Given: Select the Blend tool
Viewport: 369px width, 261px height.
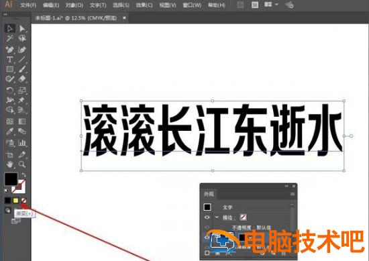Looking at the screenshot, I should point(22,132).
